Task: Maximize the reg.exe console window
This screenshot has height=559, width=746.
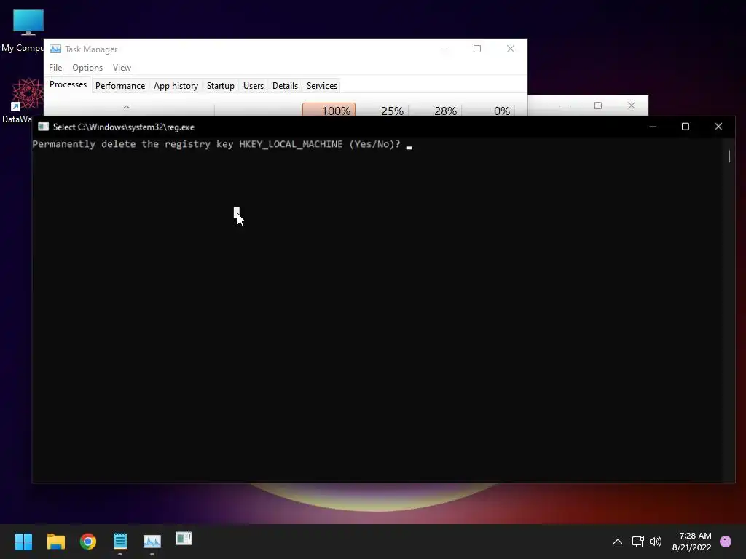Action: 685,127
